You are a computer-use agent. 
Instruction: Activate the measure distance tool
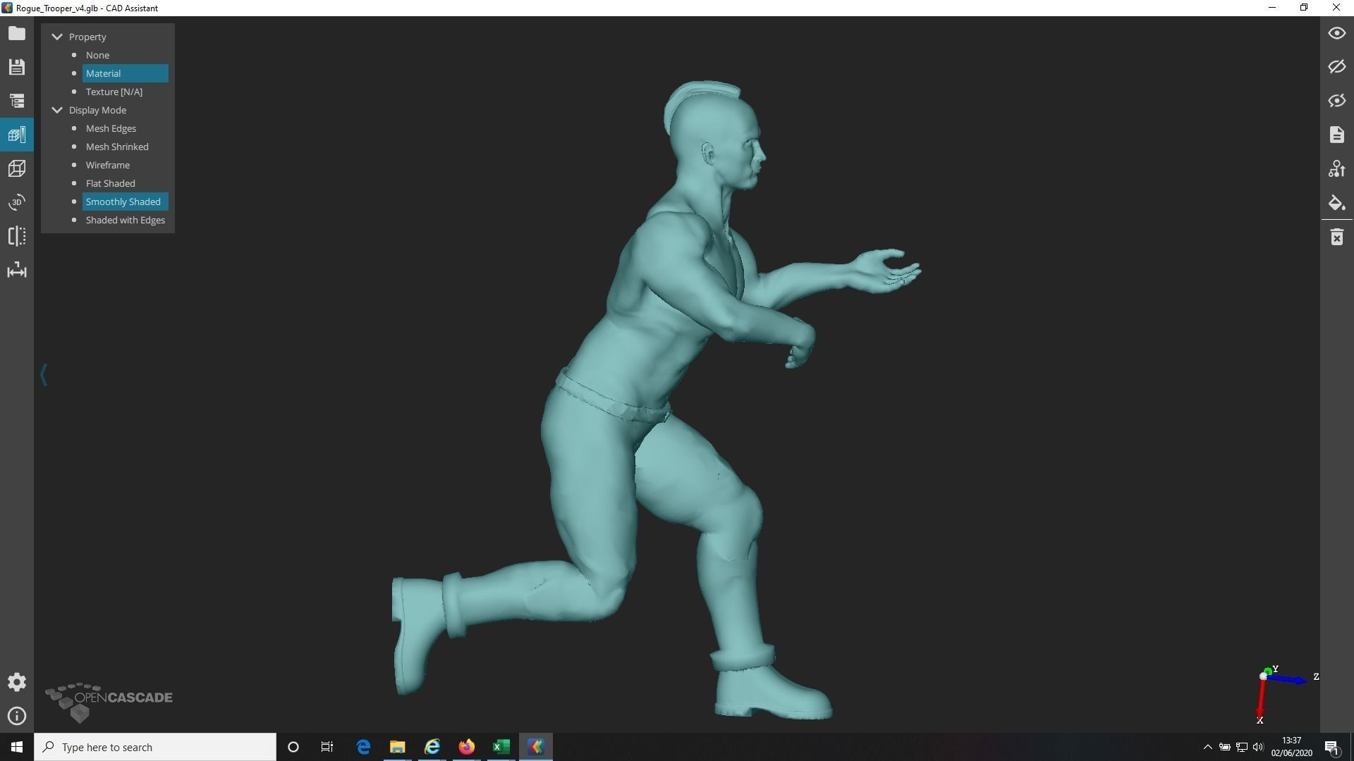(17, 271)
